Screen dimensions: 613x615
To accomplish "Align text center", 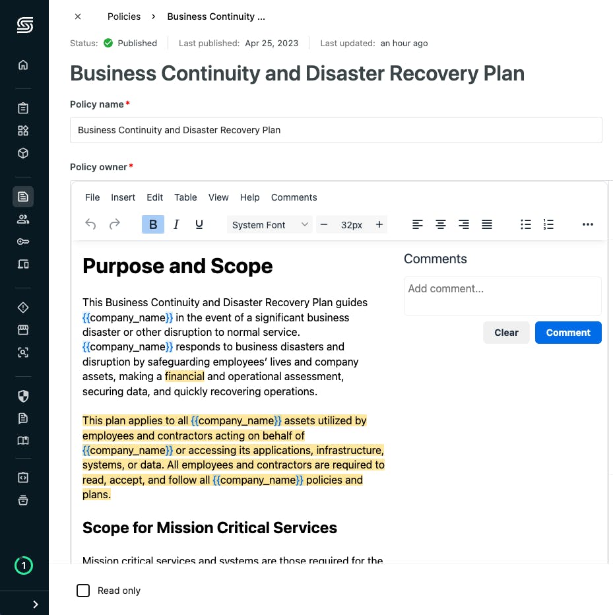I will point(441,224).
